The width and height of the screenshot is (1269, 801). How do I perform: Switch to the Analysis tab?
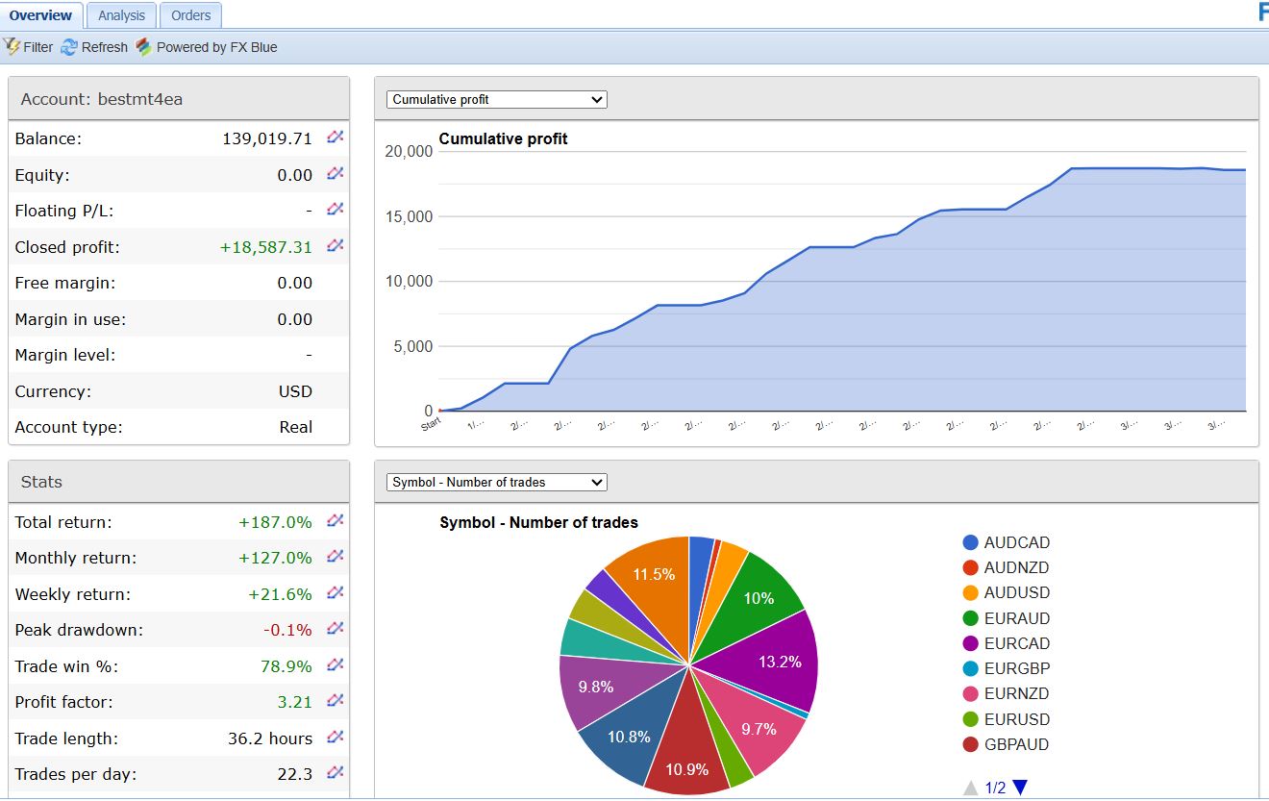(121, 14)
